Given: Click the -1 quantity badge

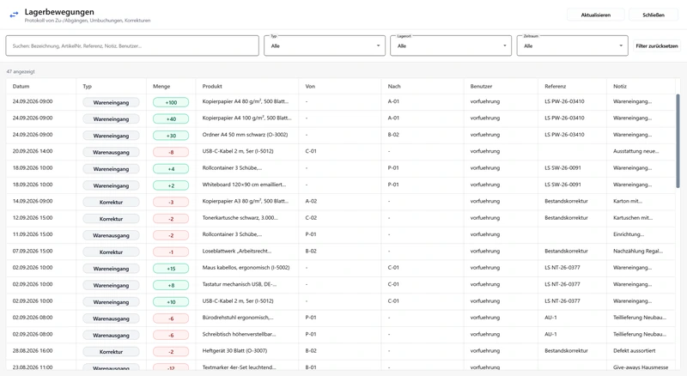Looking at the screenshot, I should tap(171, 252).
